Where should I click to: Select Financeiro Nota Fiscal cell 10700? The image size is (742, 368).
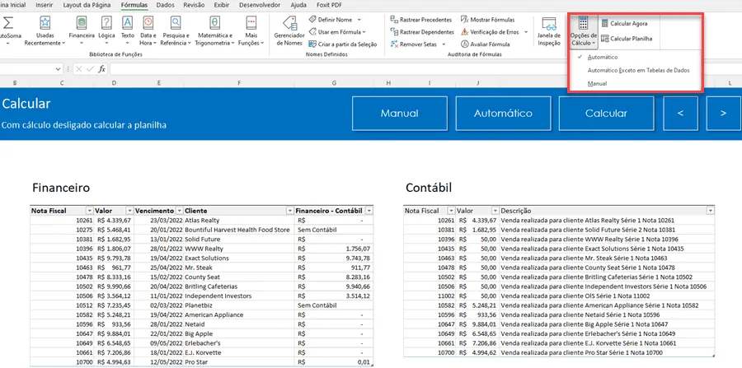point(62,362)
